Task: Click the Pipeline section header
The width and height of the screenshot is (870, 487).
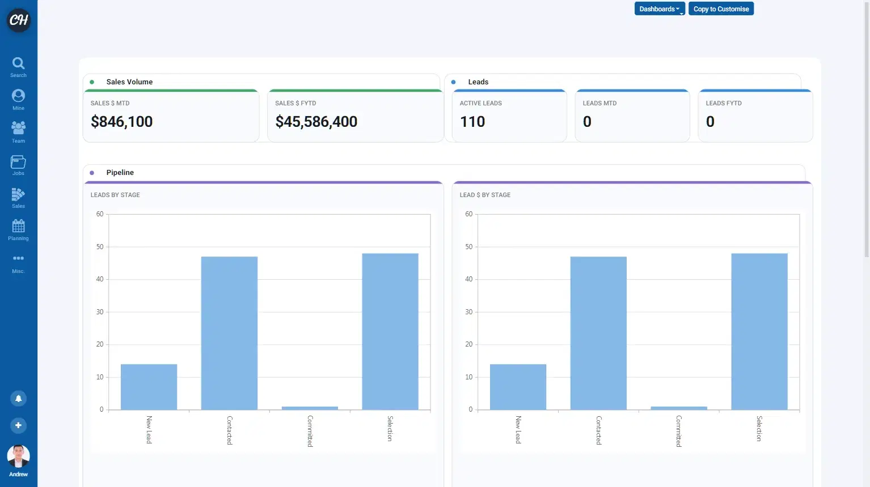Action: [x=120, y=173]
